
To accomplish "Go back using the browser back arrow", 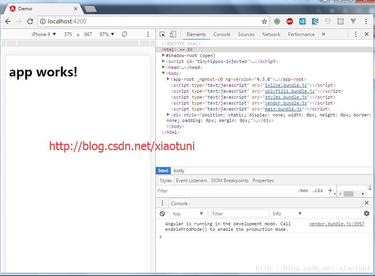I will [x=8, y=21].
